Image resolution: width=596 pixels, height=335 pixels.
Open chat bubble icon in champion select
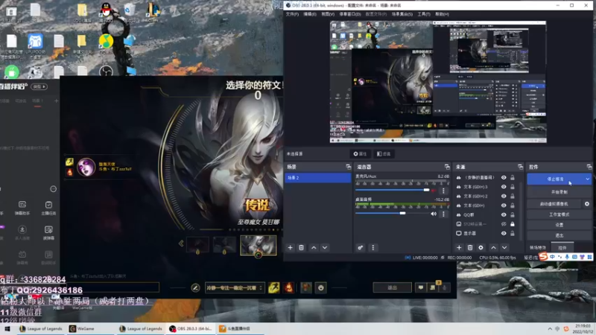(420, 288)
